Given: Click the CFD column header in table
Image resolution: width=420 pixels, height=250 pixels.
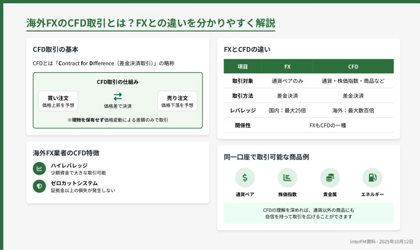Looking at the screenshot, I should [353, 66].
